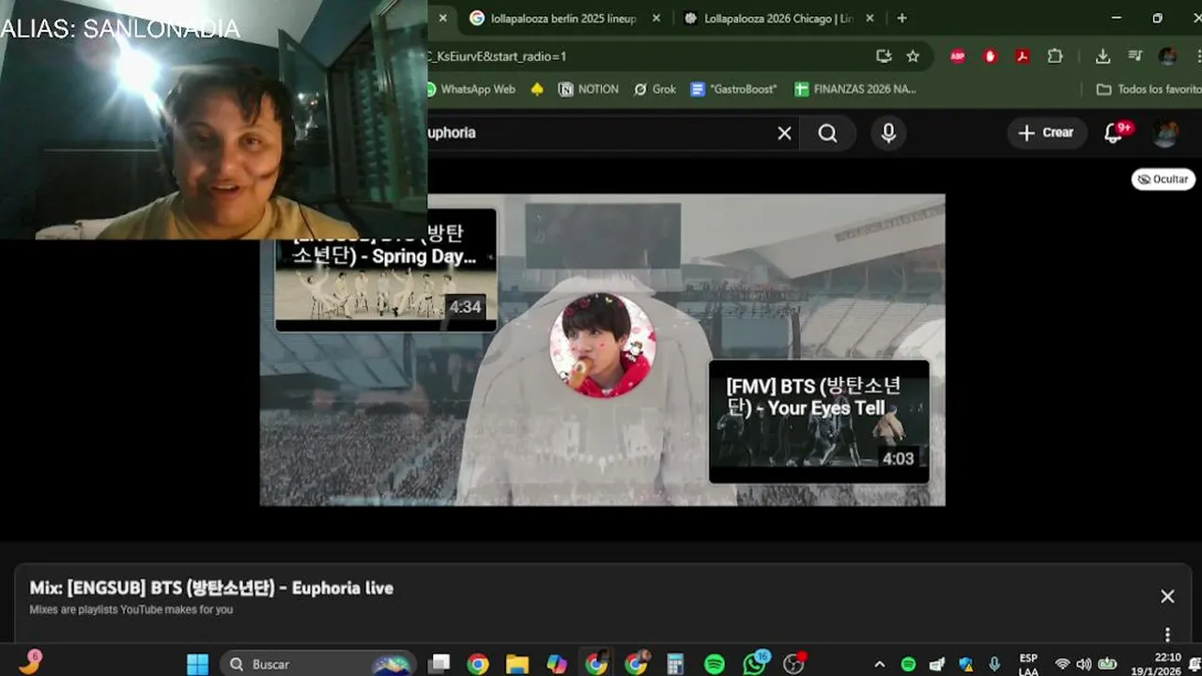Viewport: 1202px width, 676px height.
Task: Open the Windows Start menu
Action: (x=197, y=664)
